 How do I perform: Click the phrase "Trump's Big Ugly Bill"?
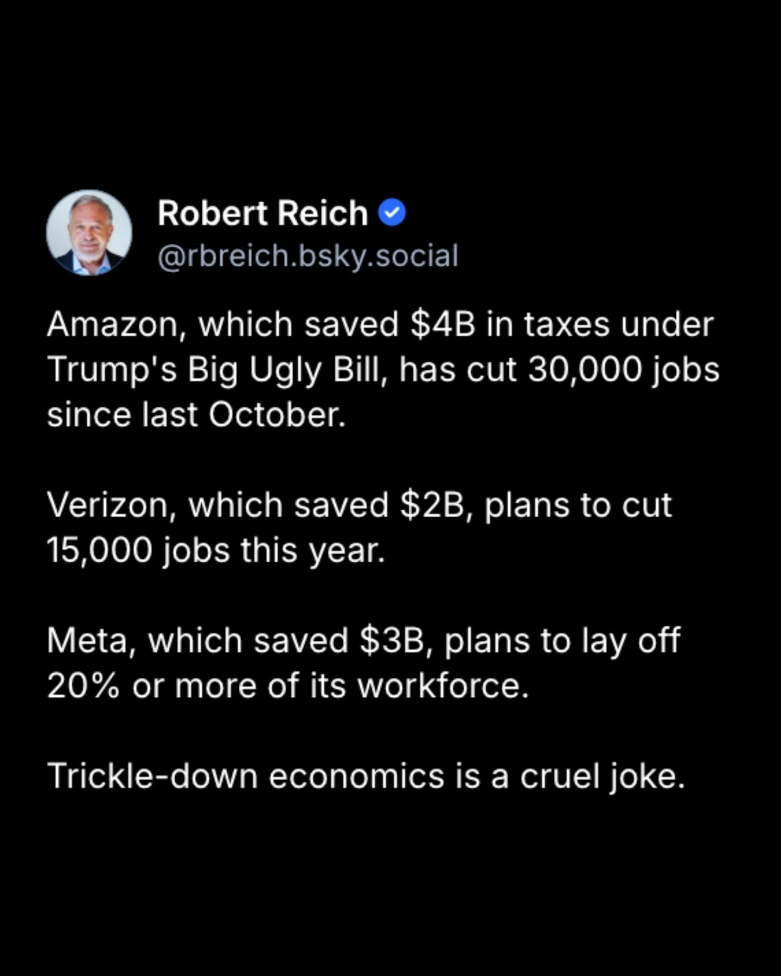coord(217,370)
